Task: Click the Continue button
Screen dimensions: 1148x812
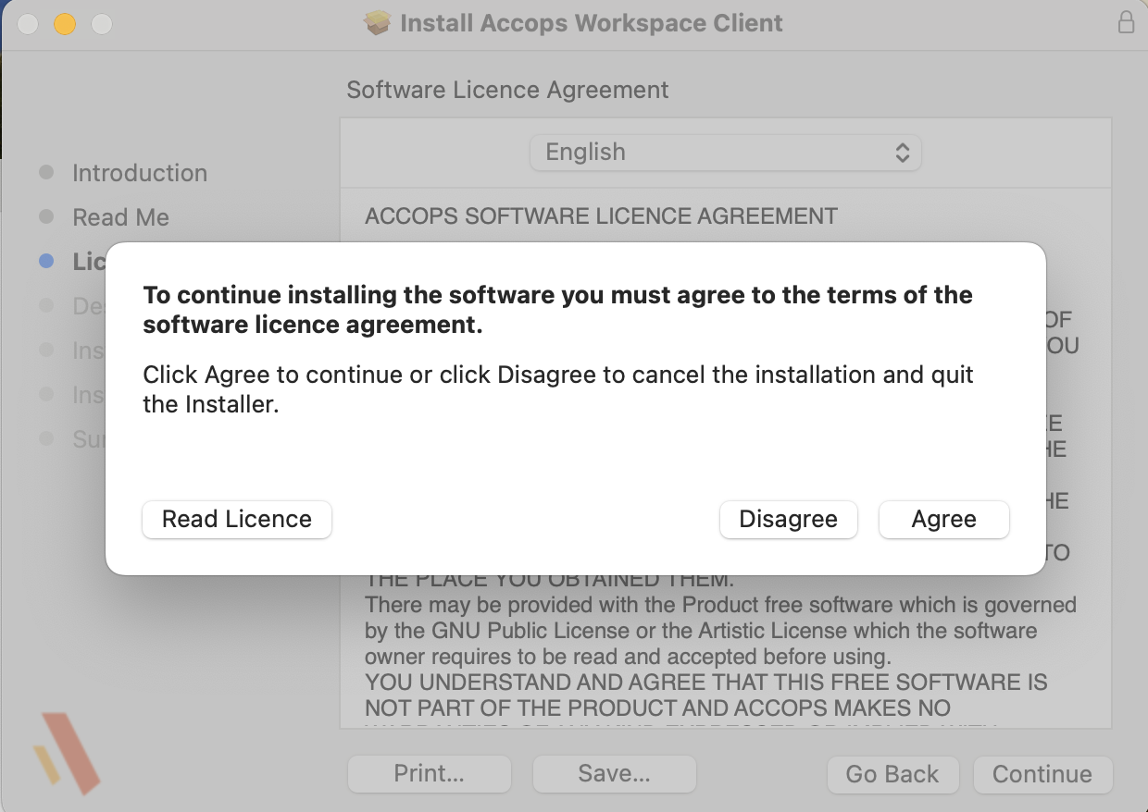Action: tap(1042, 774)
